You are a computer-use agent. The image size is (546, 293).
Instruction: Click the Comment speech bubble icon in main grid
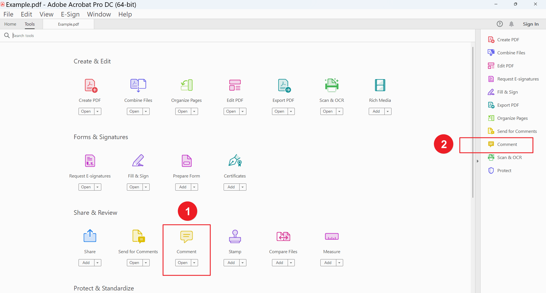tap(187, 237)
